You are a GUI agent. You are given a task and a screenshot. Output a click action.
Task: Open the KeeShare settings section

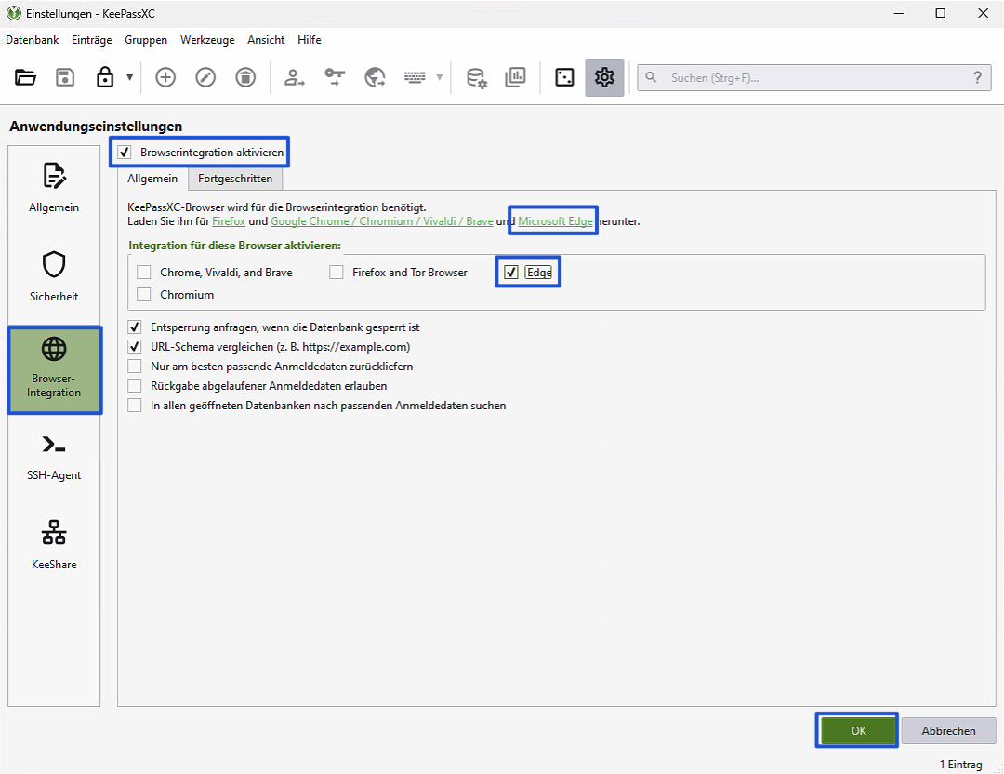(x=54, y=545)
